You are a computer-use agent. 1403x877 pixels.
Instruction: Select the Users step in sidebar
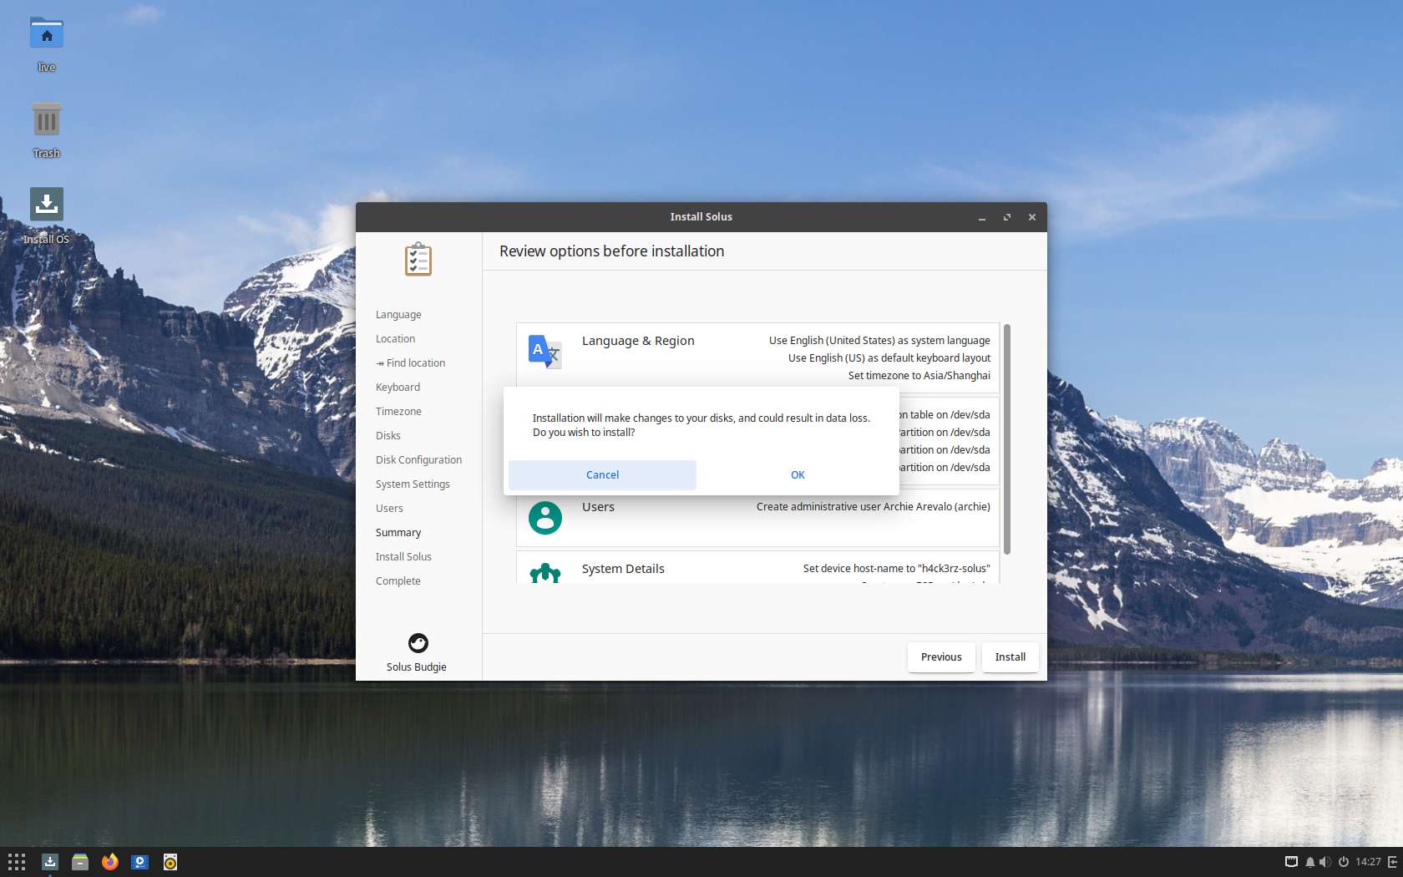[x=389, y=509]
